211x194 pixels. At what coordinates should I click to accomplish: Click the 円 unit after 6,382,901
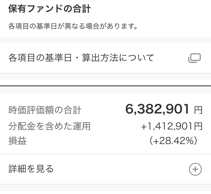tap(198, 110)
